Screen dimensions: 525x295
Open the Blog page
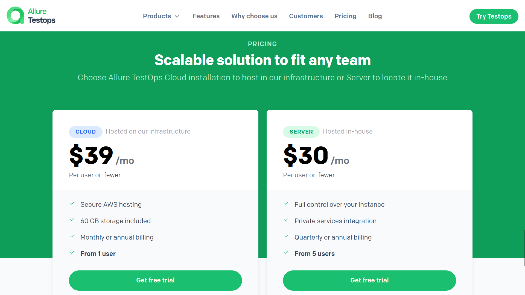coord(375,16)
